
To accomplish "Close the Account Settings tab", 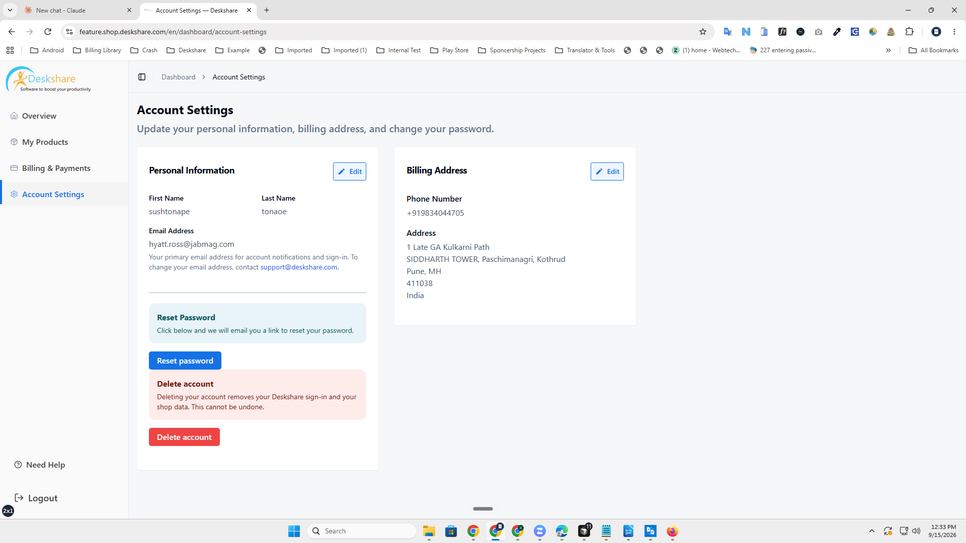I will tap(249, 10).
